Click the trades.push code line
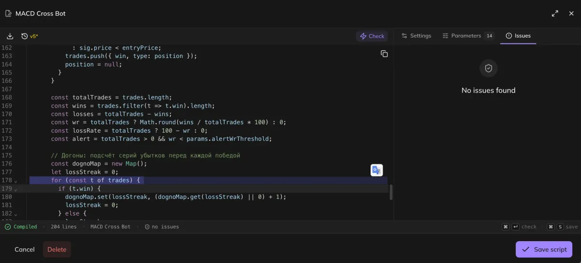The image size is (581, 263). pyautogui.click(x=131, y=56)
